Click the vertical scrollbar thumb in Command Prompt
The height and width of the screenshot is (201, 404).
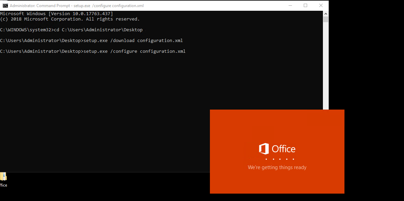[x=326, y=19]
